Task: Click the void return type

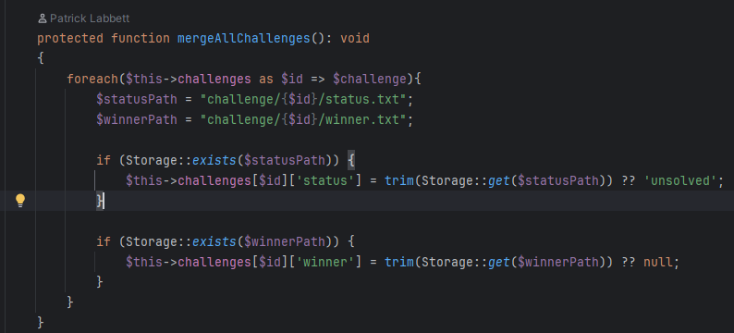Action: (x=355, y=39)
